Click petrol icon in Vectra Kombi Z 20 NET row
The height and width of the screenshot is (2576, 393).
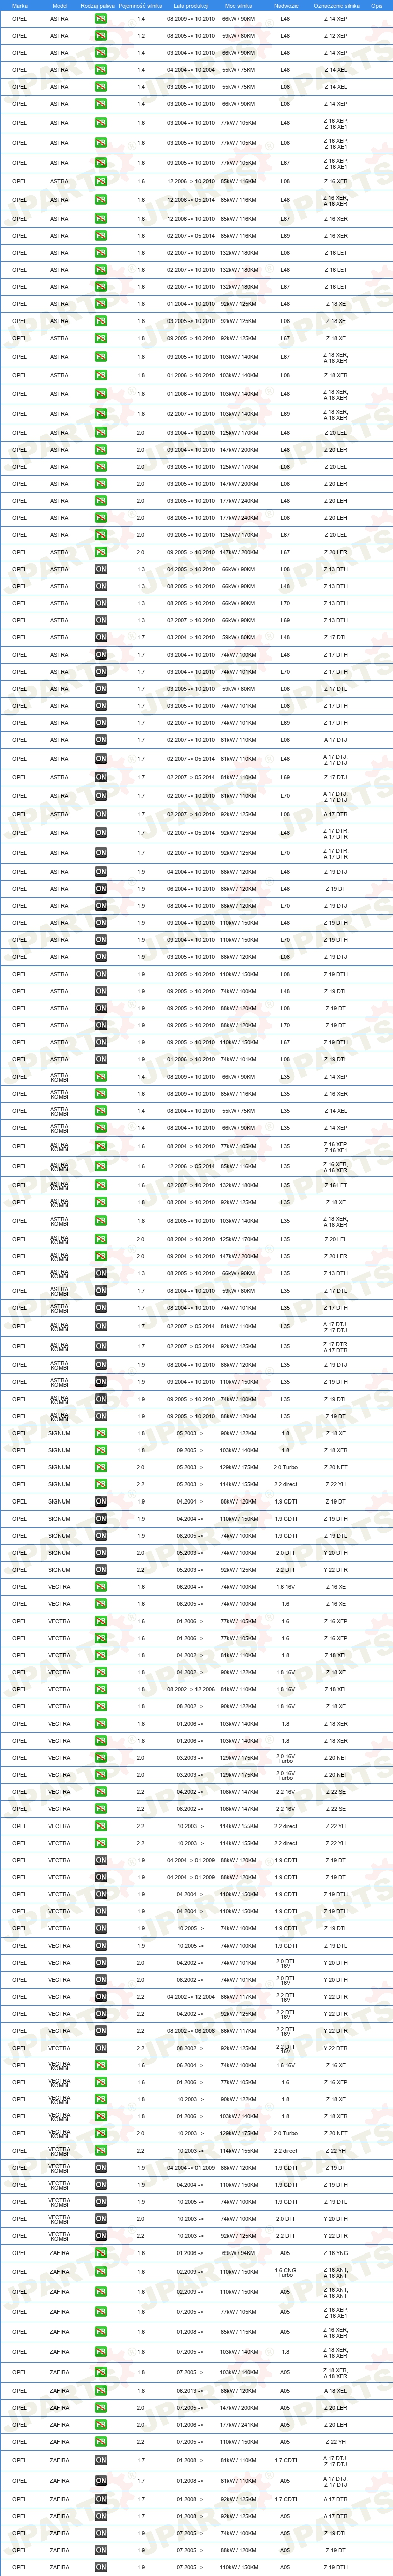[x=101, y=2133]
